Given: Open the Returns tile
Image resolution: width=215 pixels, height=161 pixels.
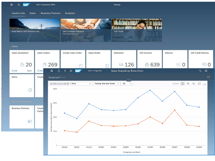Looking at the screenshot, I should 175,59.
